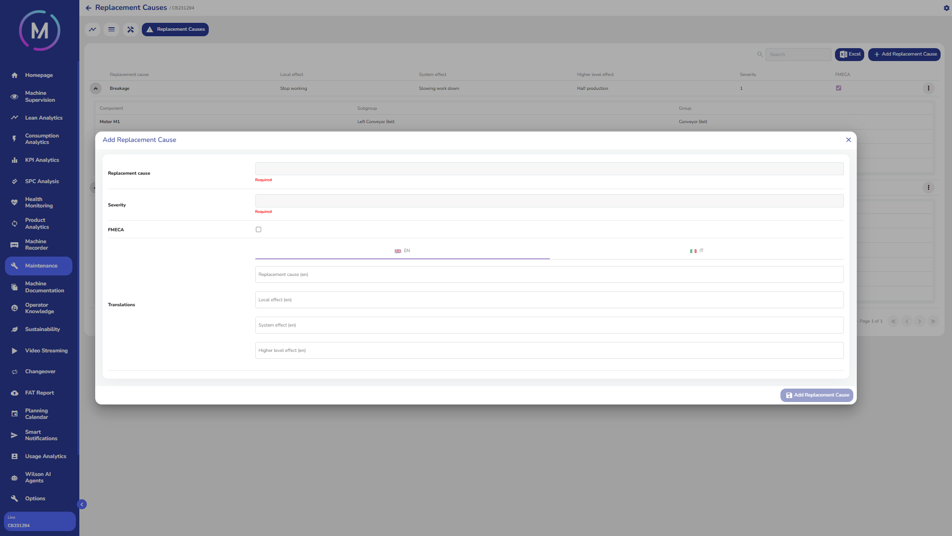952x536 pixels.
Task: Click the Local effect (en) field
Action: [x=549, y=300]
